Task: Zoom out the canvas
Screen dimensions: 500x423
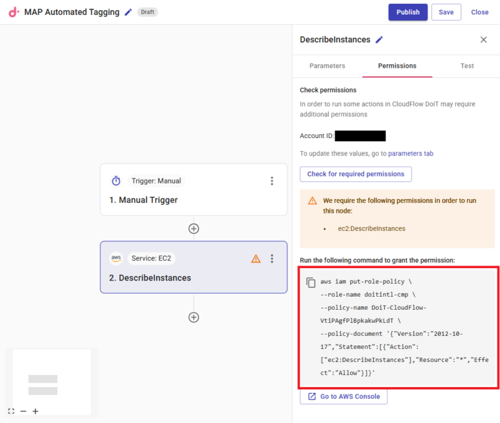Action: pos(23,411)
